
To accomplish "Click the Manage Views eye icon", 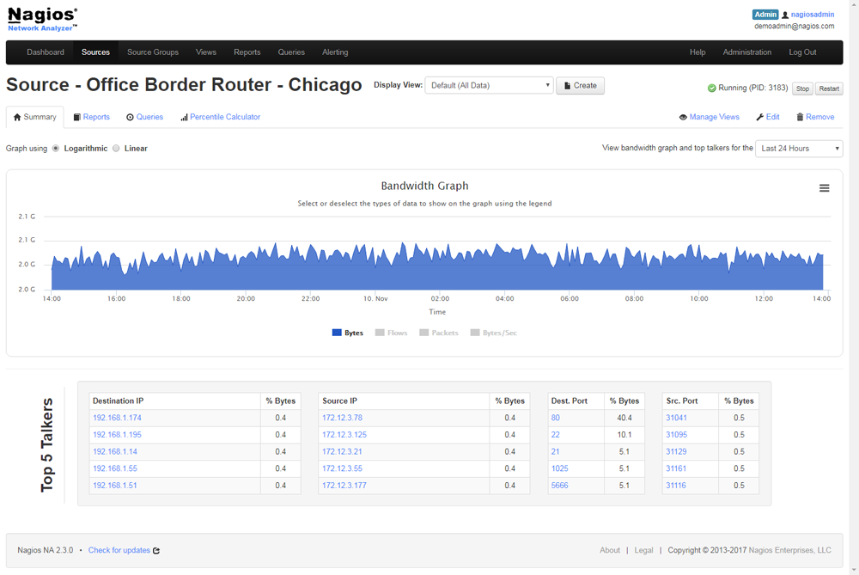I will 683,118.
